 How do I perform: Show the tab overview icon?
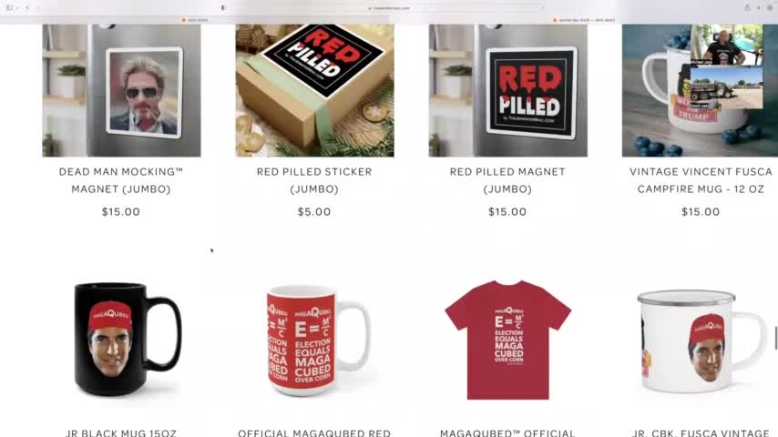[770, 7]
